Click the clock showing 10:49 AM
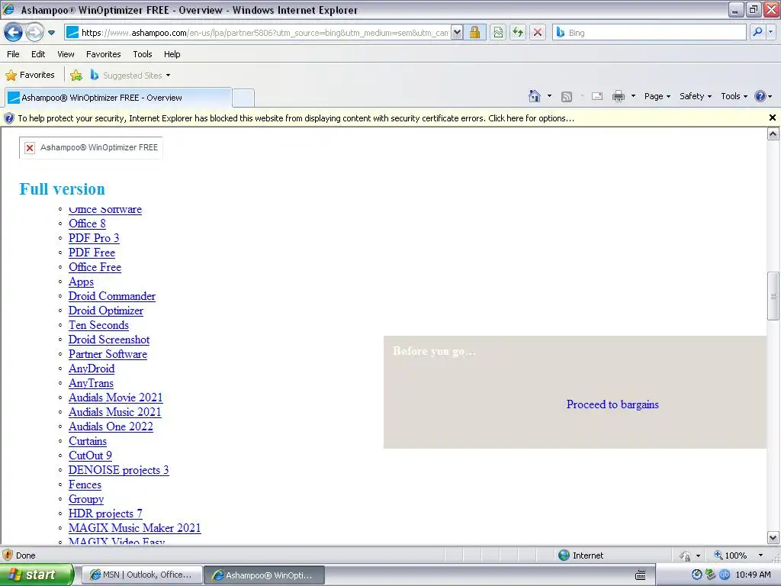The height and width of the screenshot is (586, 781). (x=753, y=575)
